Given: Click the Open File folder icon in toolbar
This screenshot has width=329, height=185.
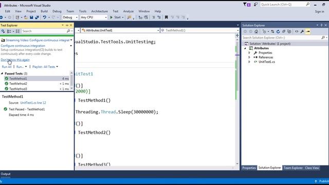Looking at the screenshot, I should (26, 17).
